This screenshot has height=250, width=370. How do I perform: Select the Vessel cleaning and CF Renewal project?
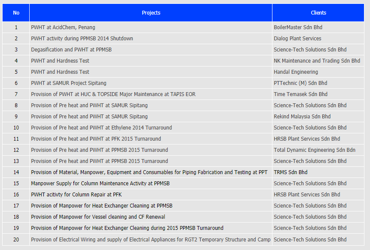98,217
